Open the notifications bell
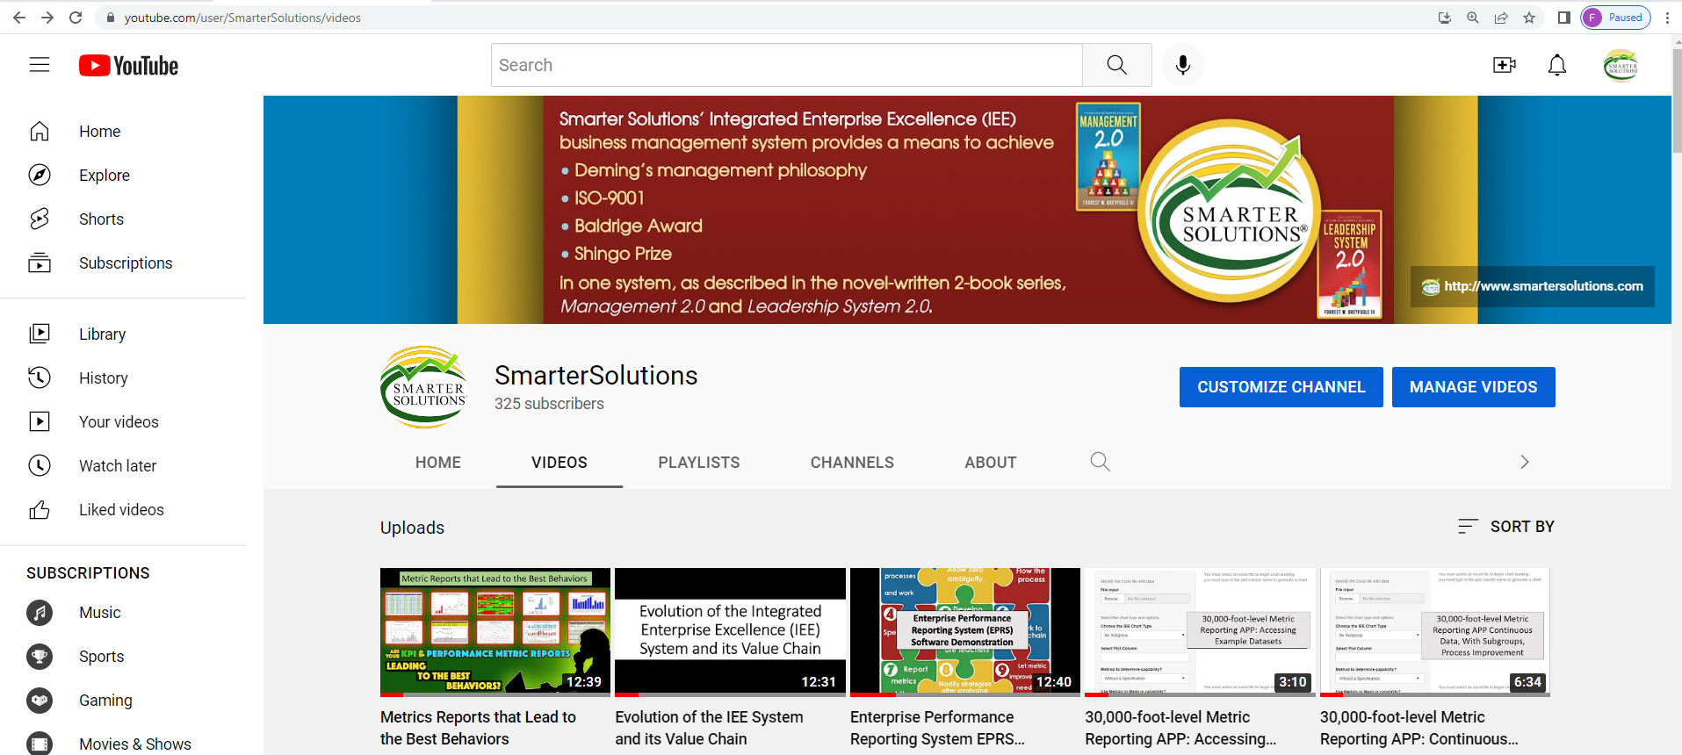 pyautogui.click(x=1556, y=65)
